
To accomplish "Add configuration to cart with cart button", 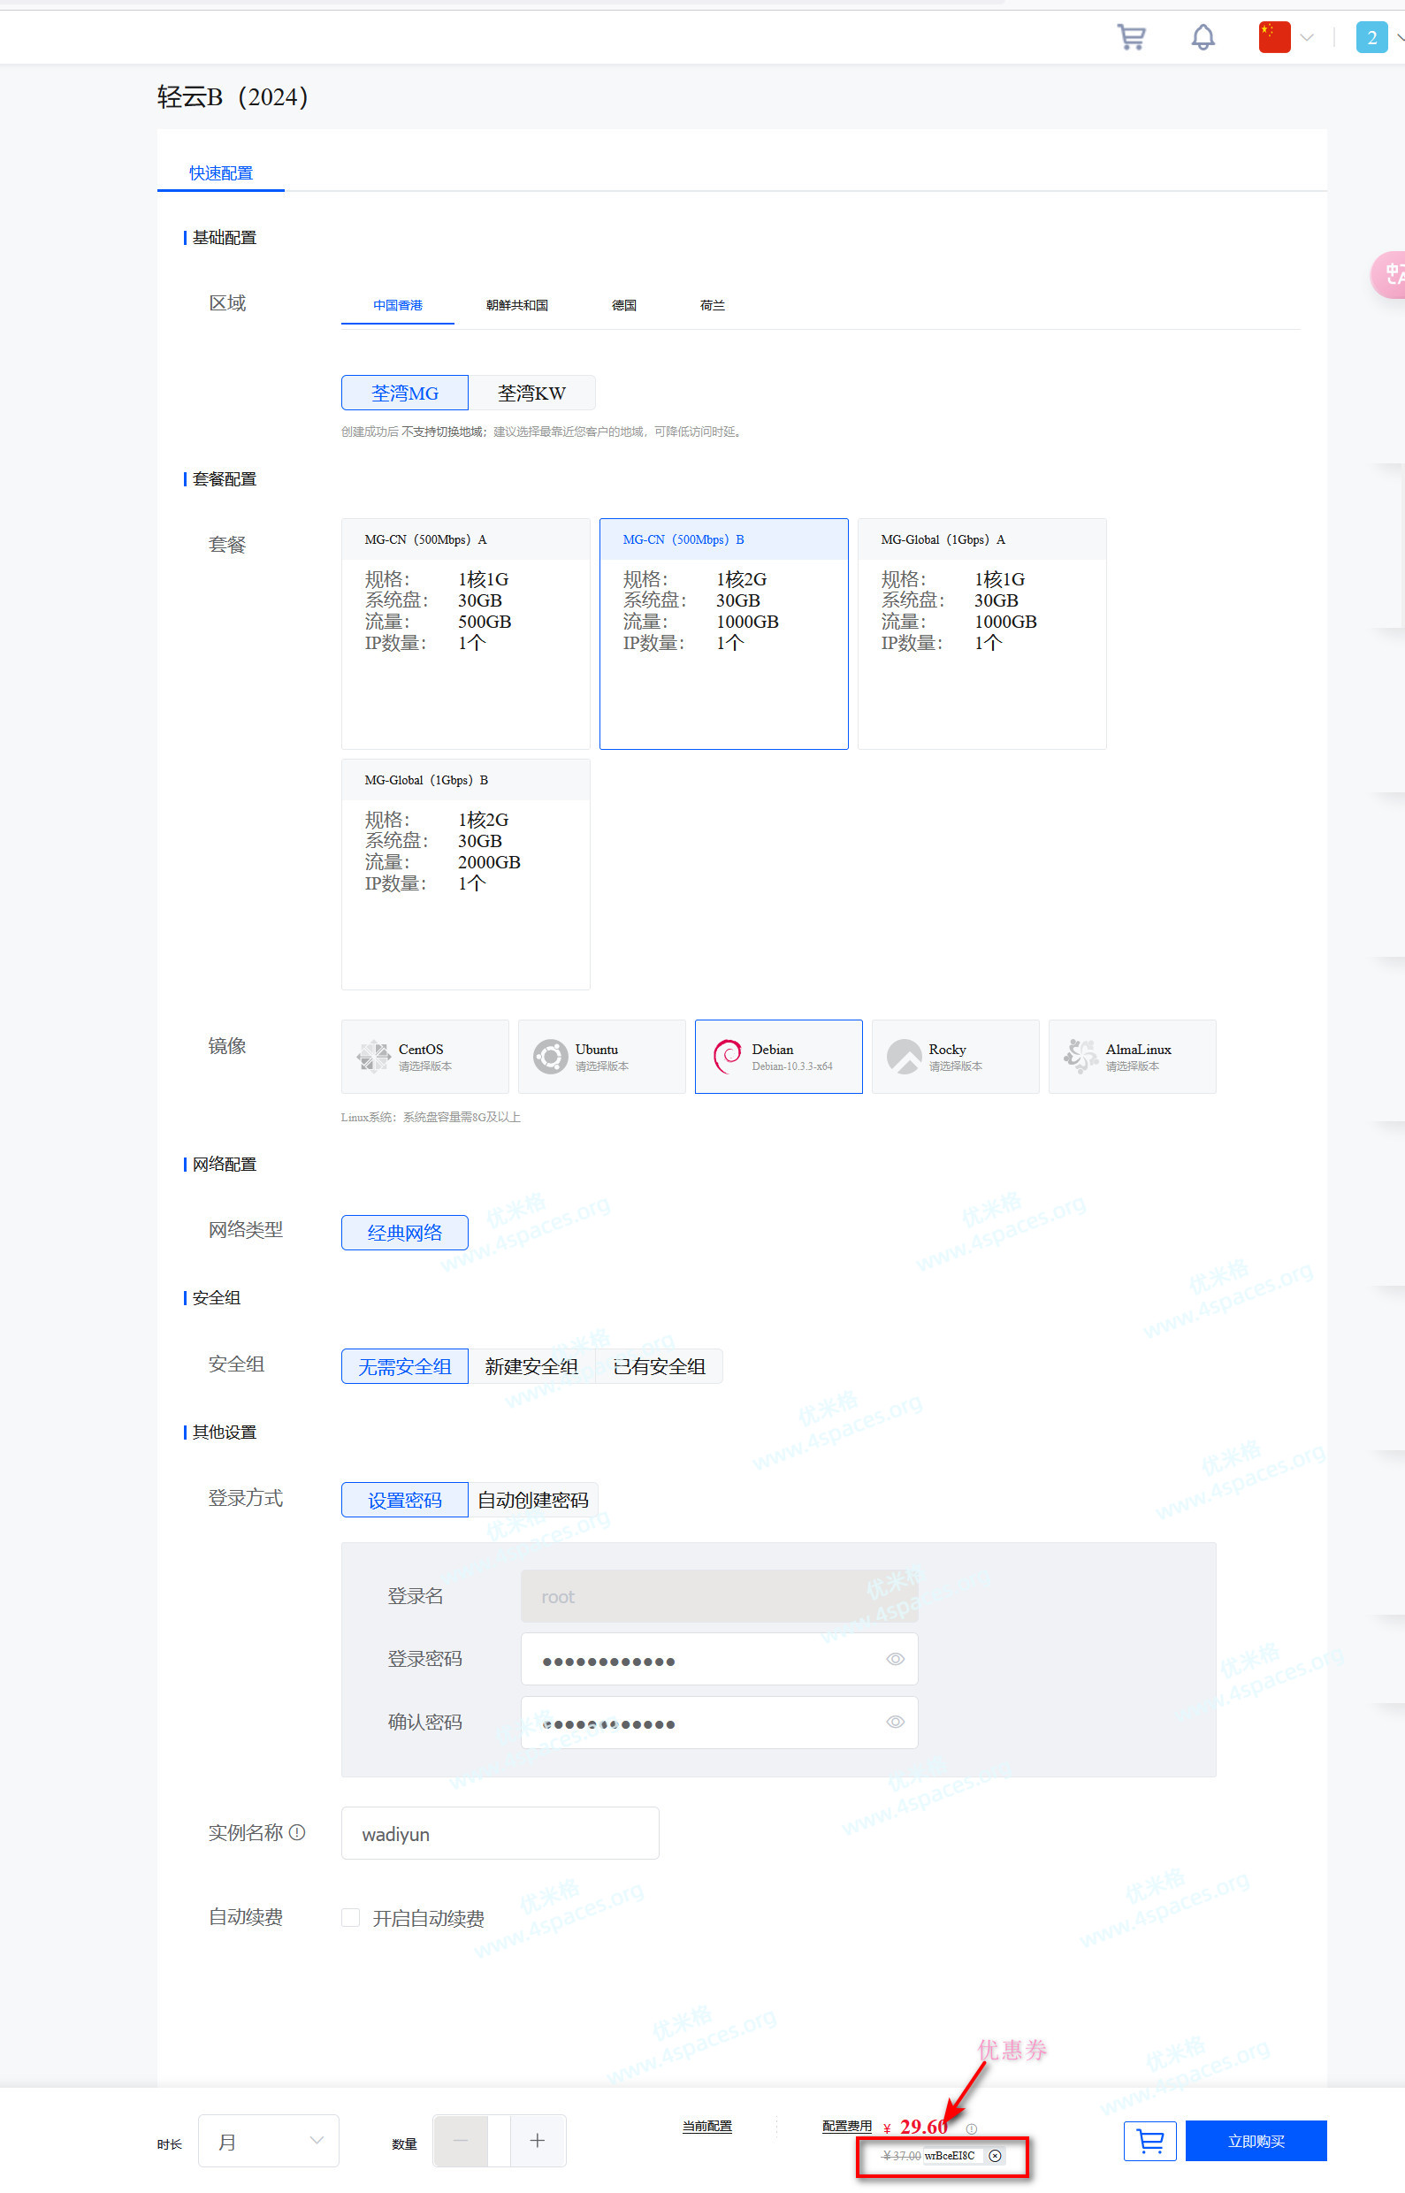I will point(1149,2140).
